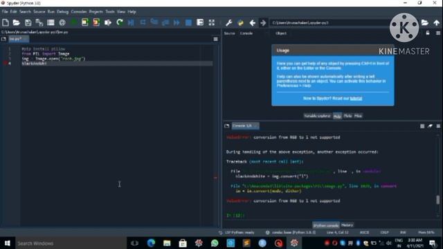Click the step into debug icon
443x249 pixels.
coord(154,22)
